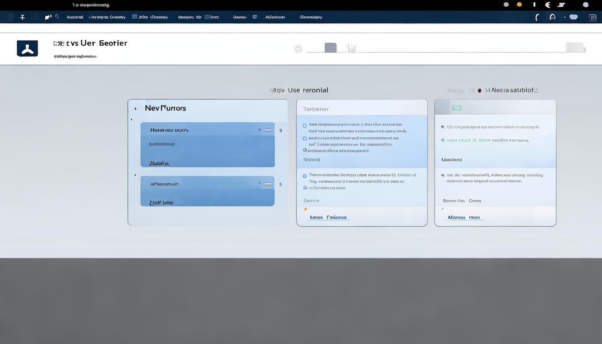Collapse the Nev Furrors section arrow
The height and width of the screenshot is (344, 602).
136,109
